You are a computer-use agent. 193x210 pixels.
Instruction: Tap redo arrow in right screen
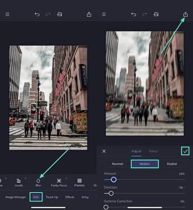click(145, 14)
